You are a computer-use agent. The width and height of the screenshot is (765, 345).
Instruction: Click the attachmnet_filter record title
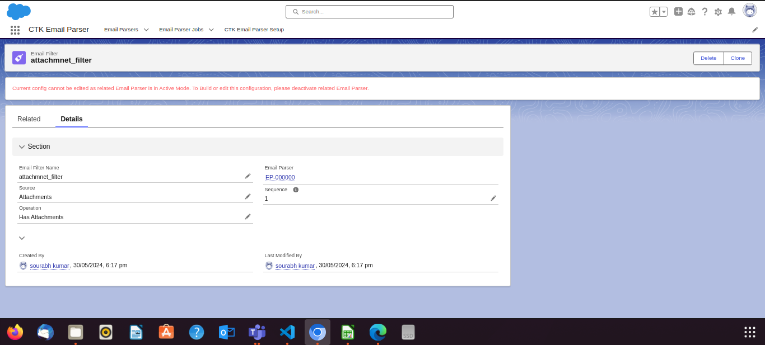[61, 60]
